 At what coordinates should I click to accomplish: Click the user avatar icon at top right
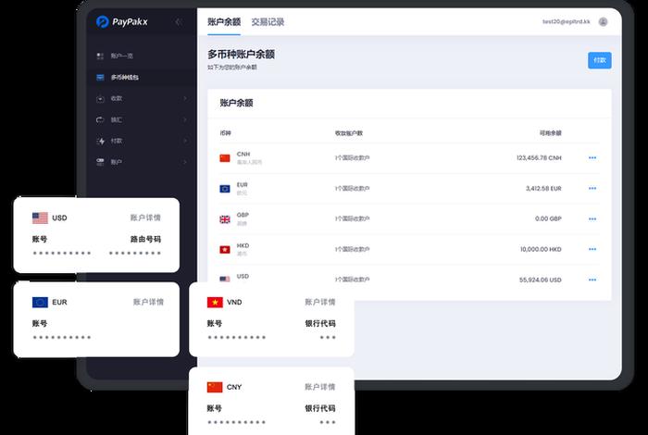coord(604,21)
